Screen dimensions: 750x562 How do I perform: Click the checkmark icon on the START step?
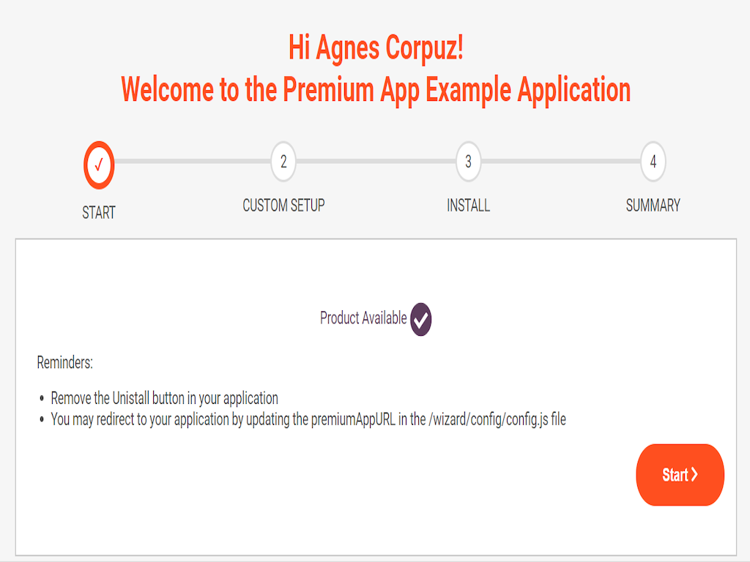pyautogui.click(x=99, y=165)
